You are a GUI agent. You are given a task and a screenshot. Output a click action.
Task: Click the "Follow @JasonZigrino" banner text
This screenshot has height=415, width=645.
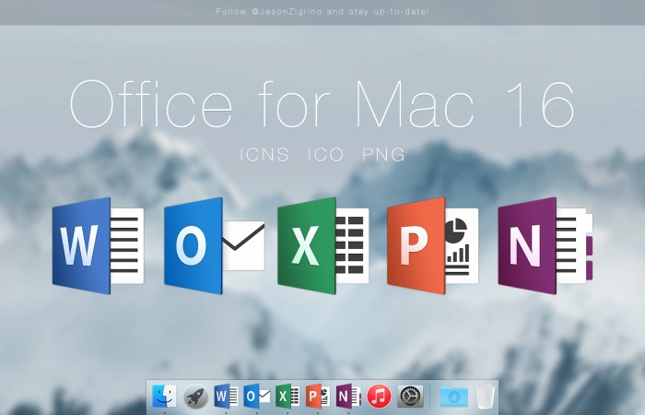tap(322, 12)
